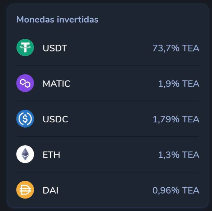
Task: View the 1,9% TEA rate
Action: click(x=179, y=84)
